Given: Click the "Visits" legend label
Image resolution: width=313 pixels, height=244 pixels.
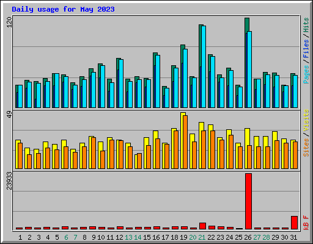Looking at the screenshot, I should click(306, 120).
